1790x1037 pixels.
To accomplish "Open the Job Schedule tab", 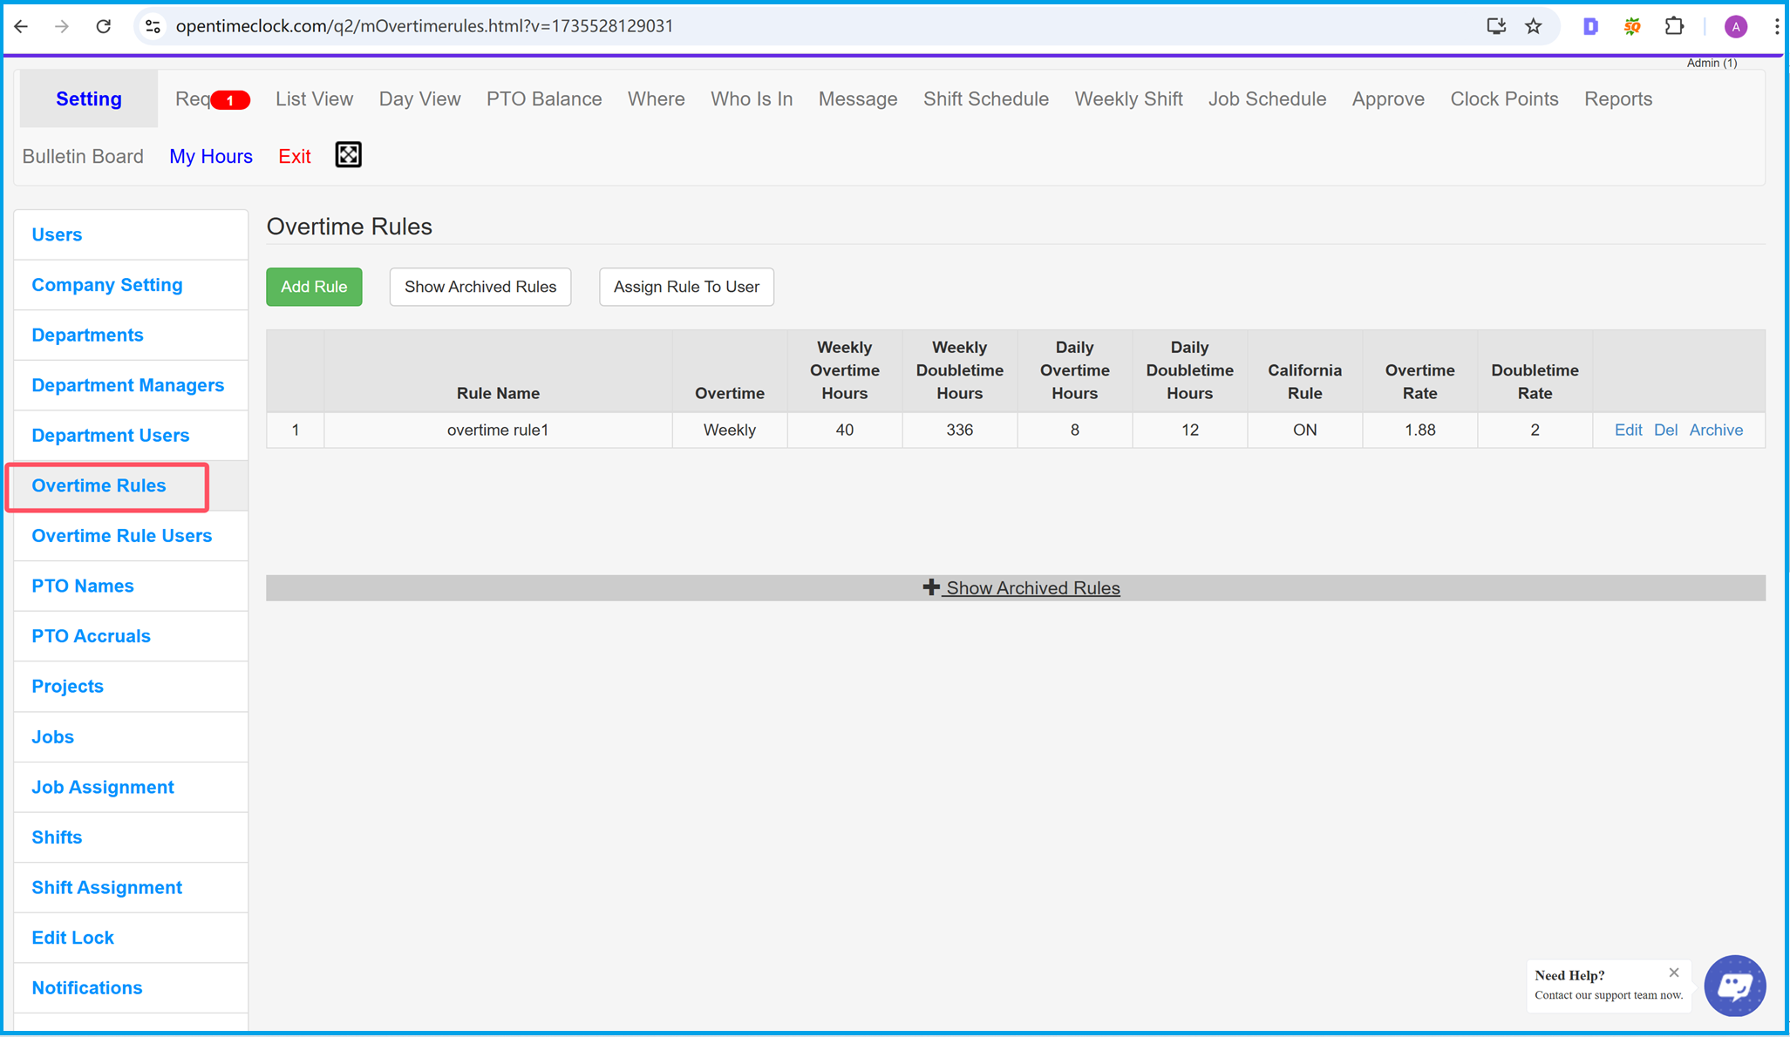I will point(1267,98).
